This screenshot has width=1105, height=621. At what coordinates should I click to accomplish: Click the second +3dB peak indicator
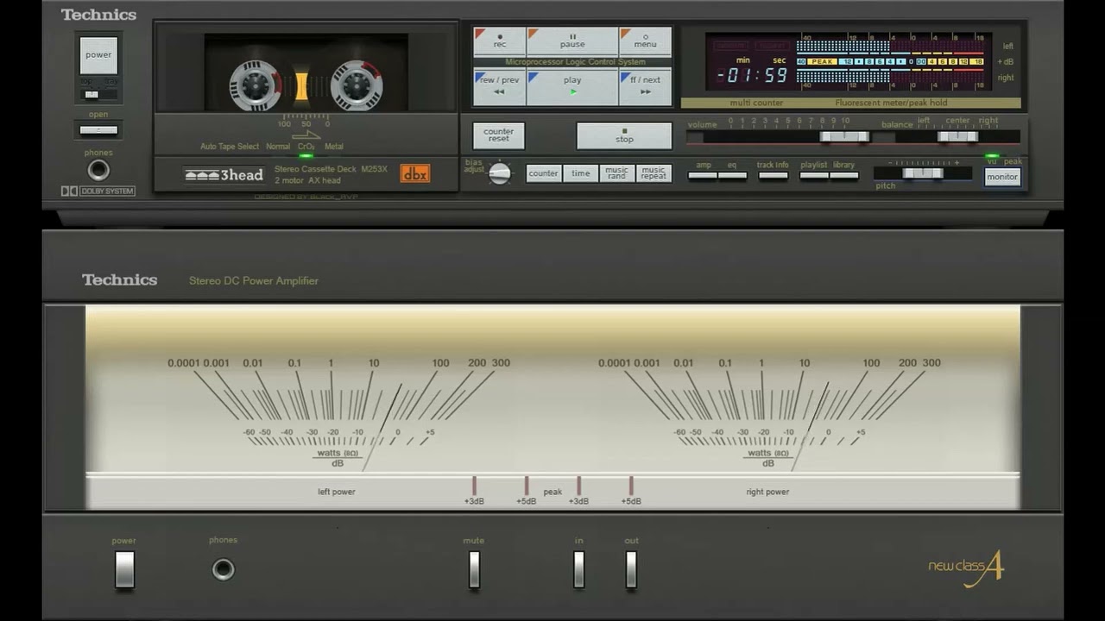(x=578, y=486)
